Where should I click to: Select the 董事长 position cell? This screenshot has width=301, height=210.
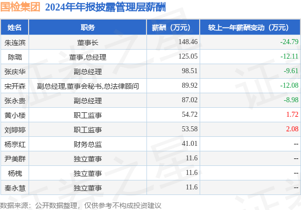point(88,43)
